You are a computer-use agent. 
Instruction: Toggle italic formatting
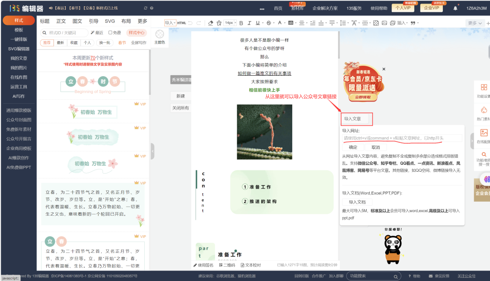click(x=249, y=23)
